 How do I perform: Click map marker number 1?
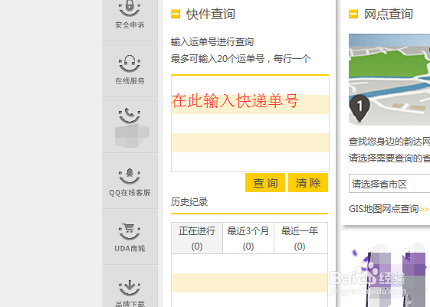click(x=359, y=108)
